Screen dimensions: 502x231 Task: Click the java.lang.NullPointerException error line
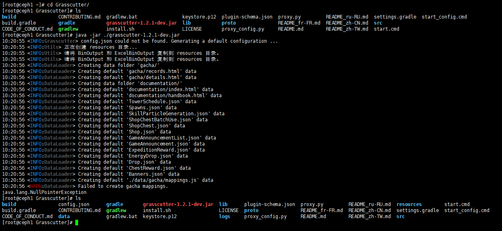click(38, 192)
